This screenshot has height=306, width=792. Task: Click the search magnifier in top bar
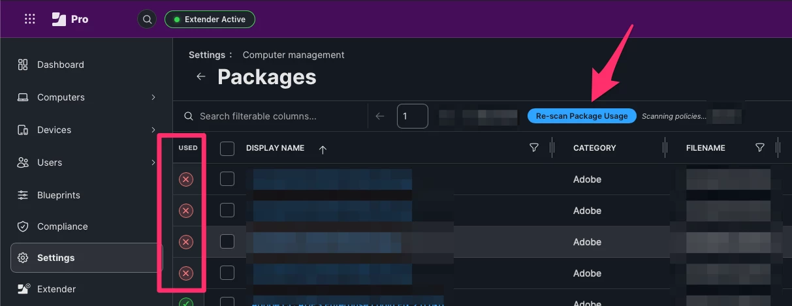point(147,20)
